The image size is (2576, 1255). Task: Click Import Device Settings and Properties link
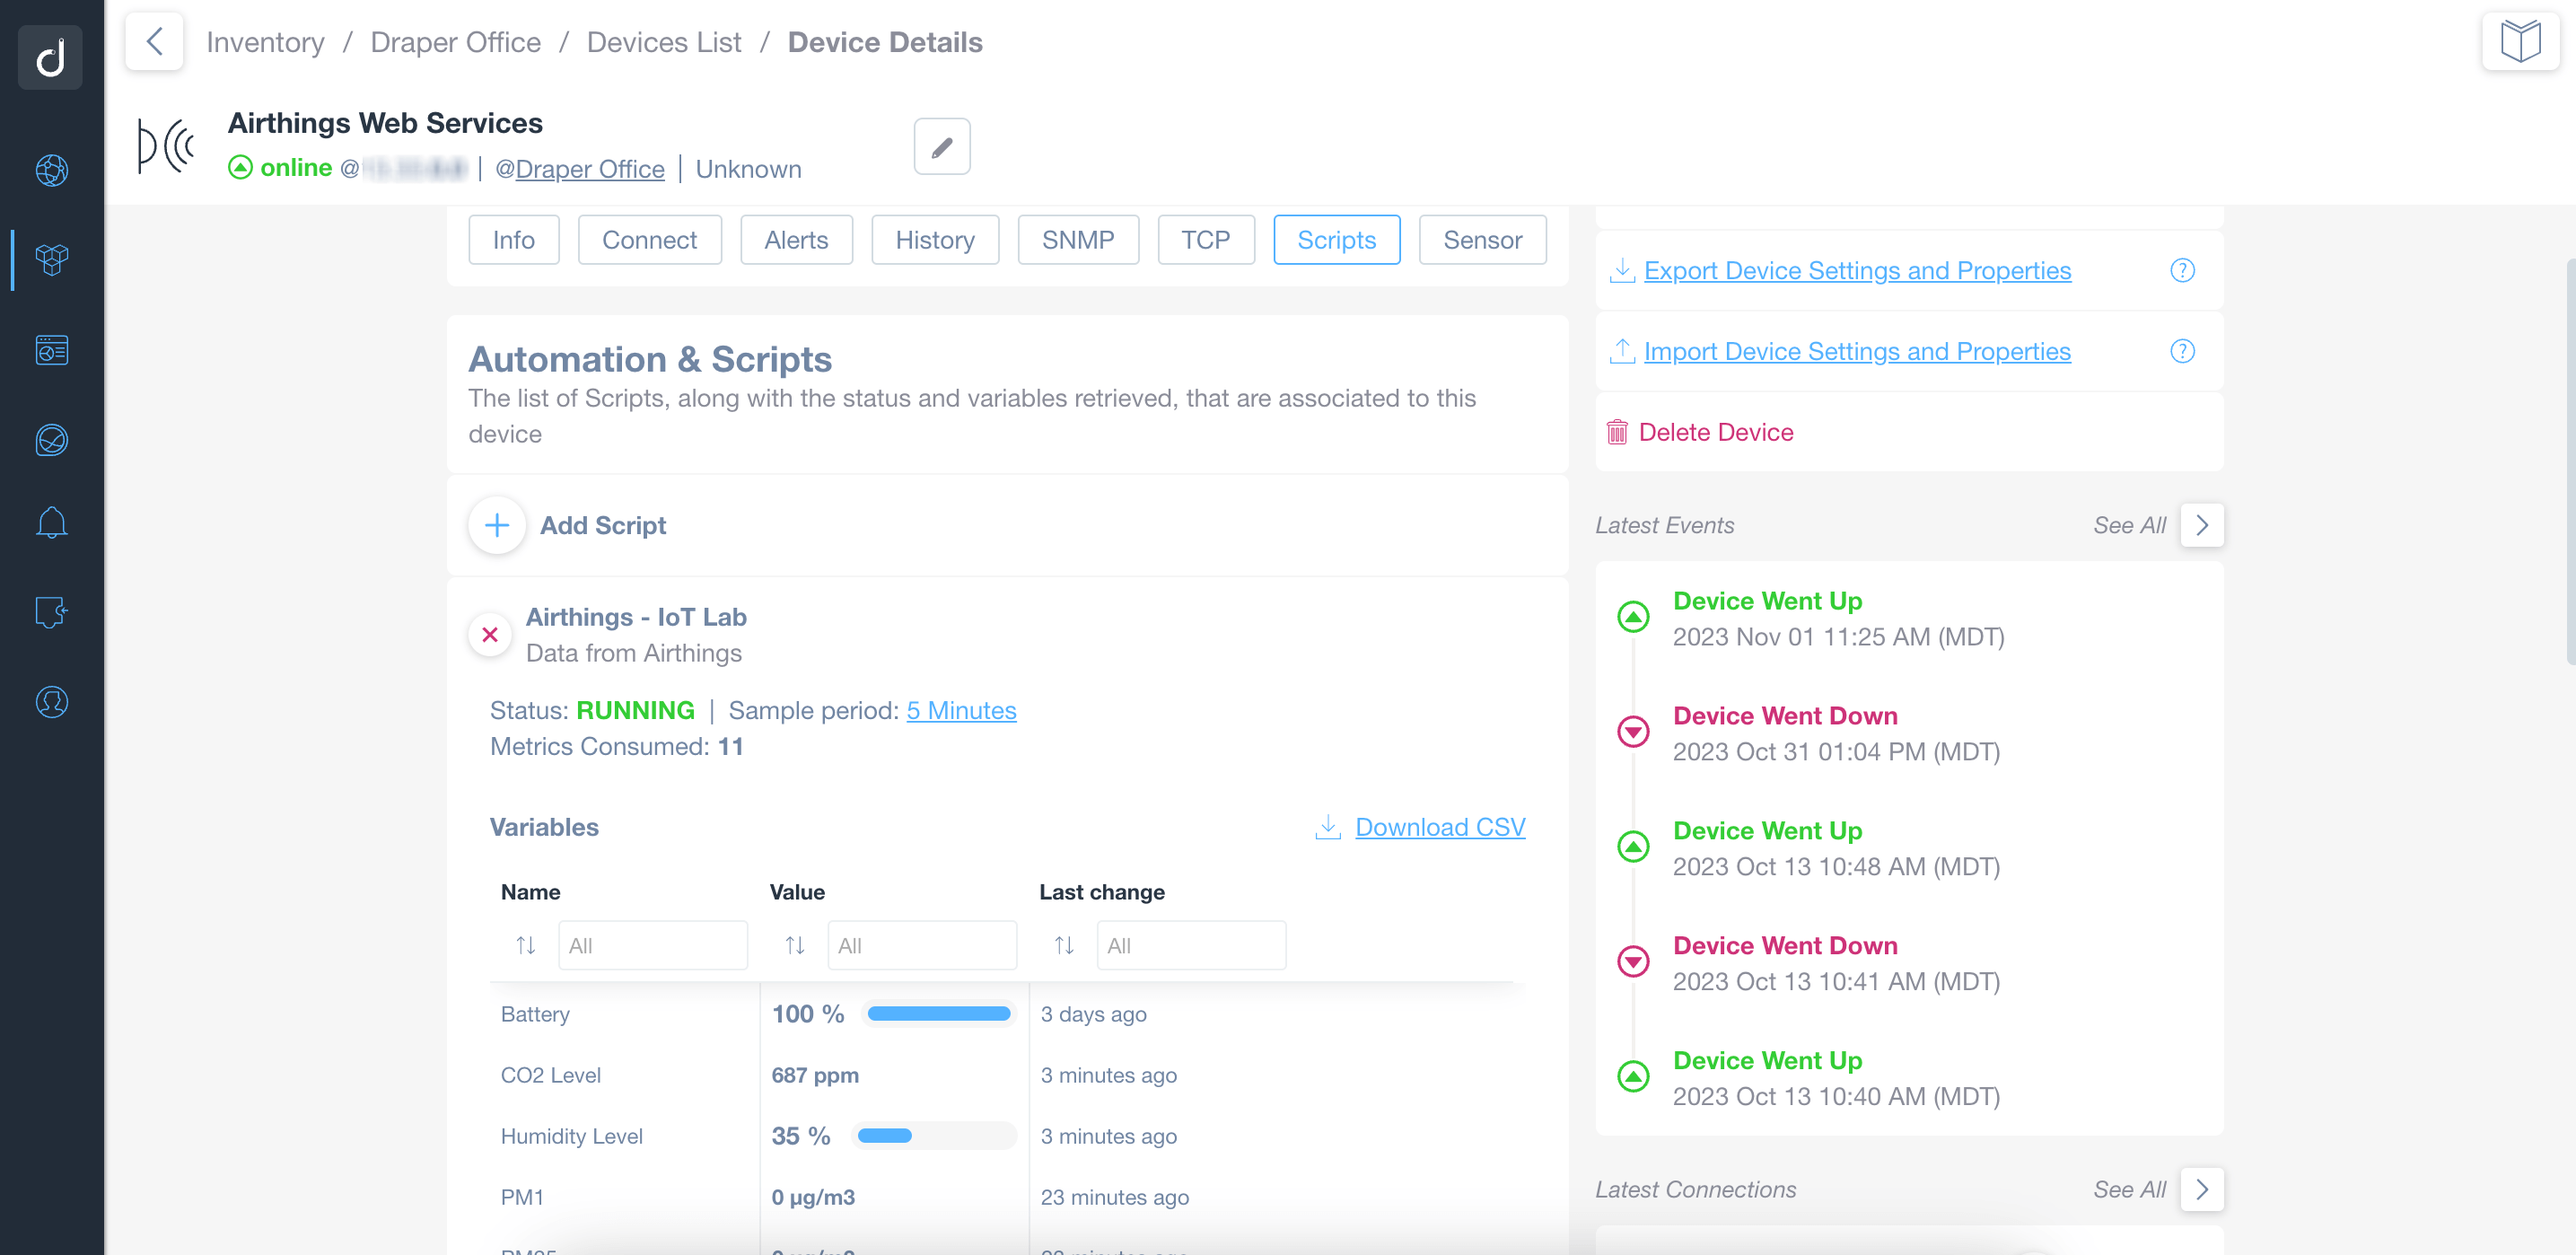coord(1857,352)
